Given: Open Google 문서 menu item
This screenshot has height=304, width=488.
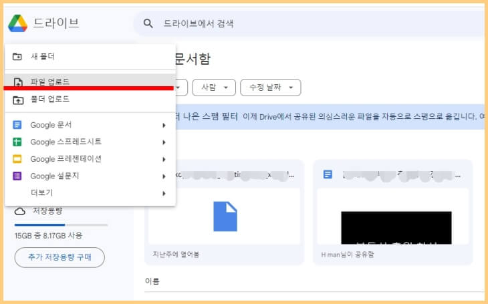Looking at the screenshot, I should 90,125.
